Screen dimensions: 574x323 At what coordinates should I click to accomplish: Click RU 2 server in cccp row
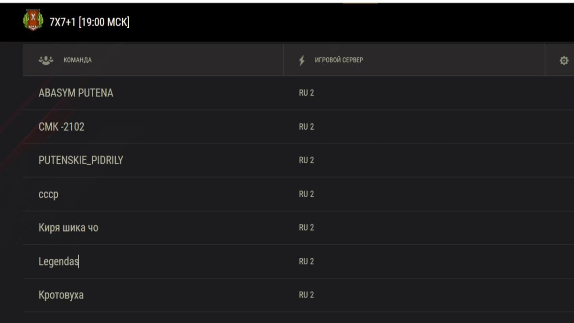307,194
